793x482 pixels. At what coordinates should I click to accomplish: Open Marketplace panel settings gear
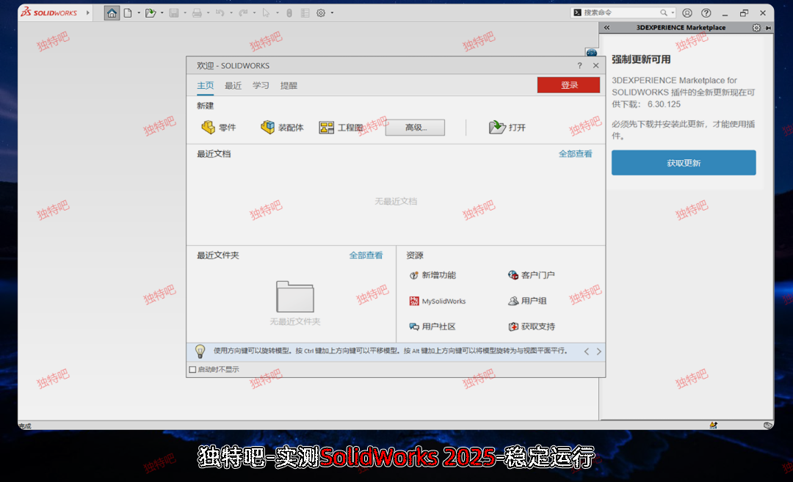pos(756,28)
